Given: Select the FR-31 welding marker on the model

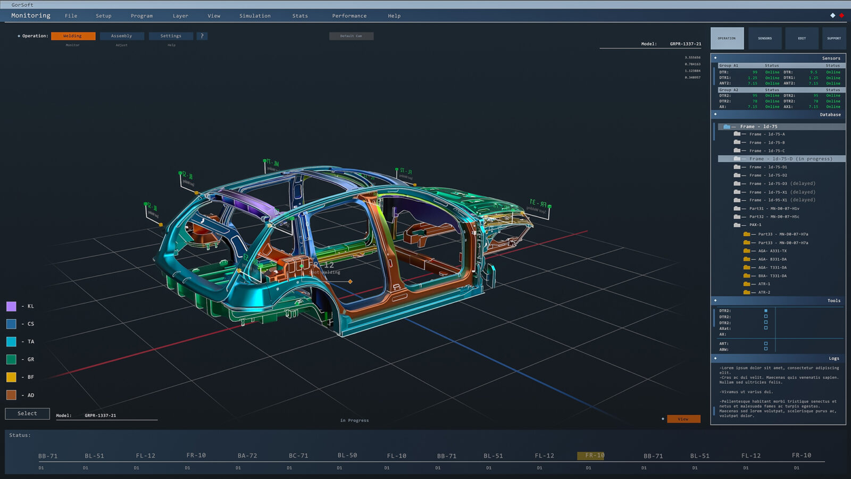Looking at the screenshot, I should (549, 207).
